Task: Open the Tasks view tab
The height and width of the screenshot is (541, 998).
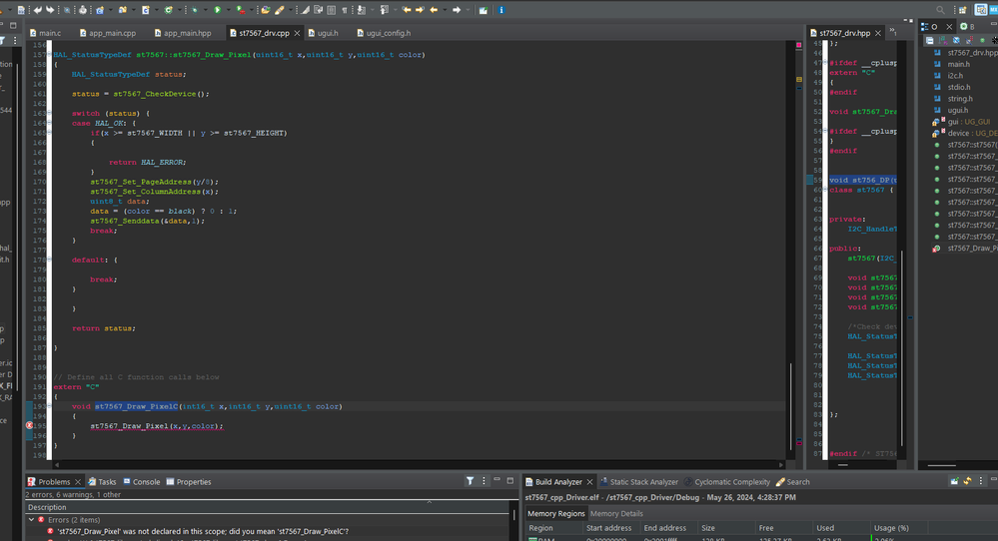Action: (102, 482)
